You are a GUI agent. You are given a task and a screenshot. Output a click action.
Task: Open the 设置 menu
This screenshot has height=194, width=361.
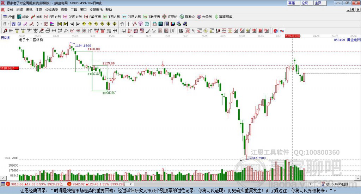tap(64, 10)
